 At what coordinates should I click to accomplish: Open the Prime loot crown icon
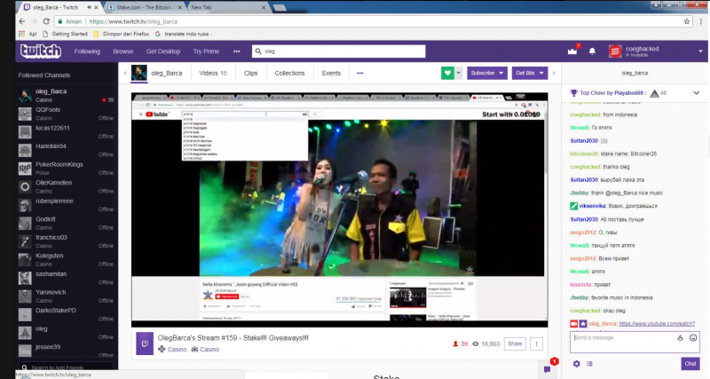click(x=572, y=51)
